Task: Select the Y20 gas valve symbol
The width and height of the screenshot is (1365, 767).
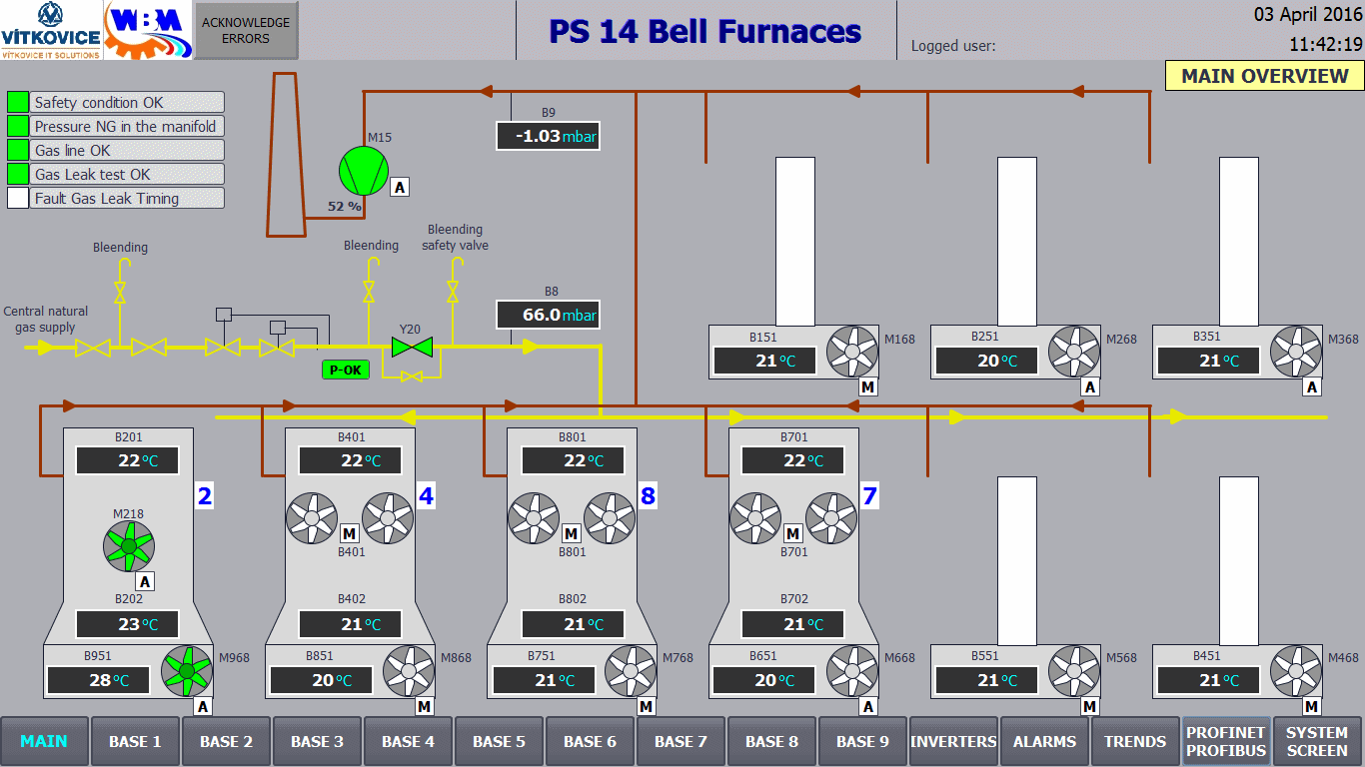Action: pyautogui.click(x=412, y=348)
